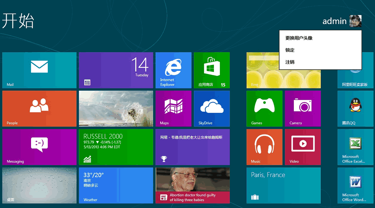Launch Microsoft Office Word tile
Viewport: 375px width, 208px height.
pos(356,186)
